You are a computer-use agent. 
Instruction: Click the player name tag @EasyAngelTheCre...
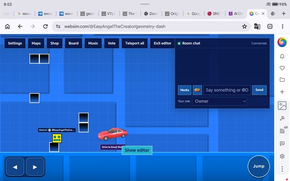pyautogui.click(x=57, y=130)
